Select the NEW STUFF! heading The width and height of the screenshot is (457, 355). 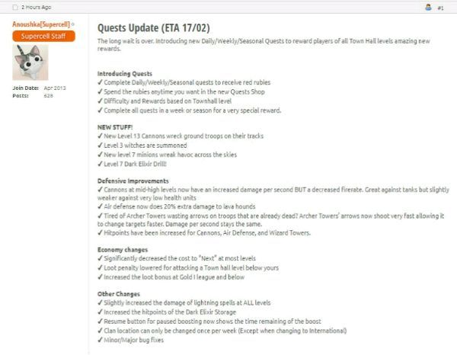[115, 127]
